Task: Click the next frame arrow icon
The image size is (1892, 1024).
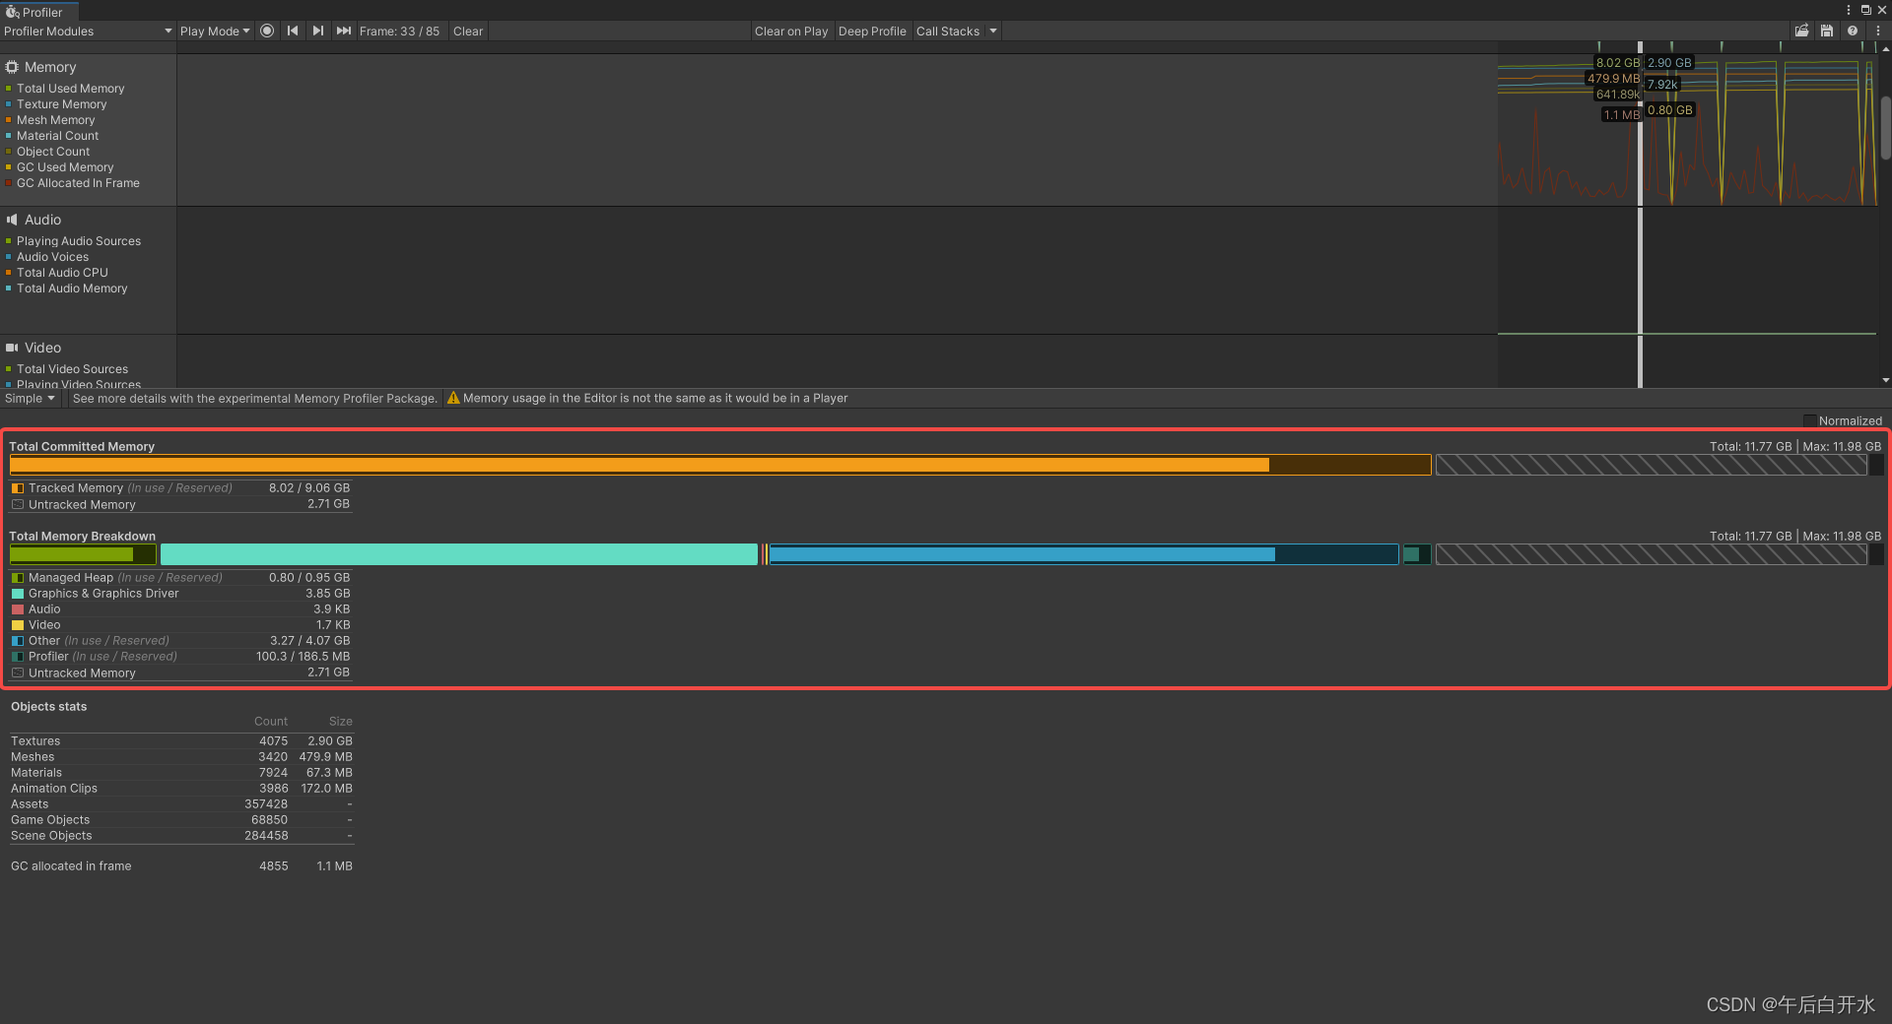Action: 317,31
